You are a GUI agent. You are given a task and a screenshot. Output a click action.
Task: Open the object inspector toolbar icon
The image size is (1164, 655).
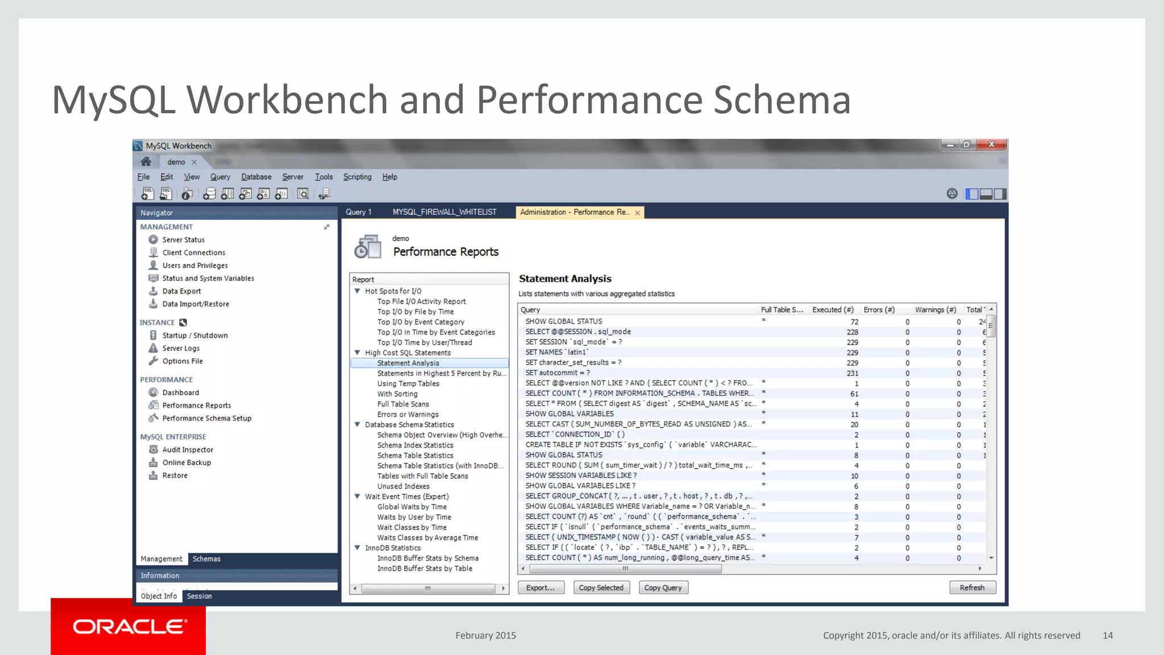(187, 194)
